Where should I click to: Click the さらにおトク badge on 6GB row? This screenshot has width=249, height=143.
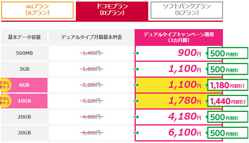click(5, 85)
